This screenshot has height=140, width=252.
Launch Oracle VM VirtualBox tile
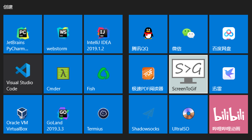click(23, 114)
